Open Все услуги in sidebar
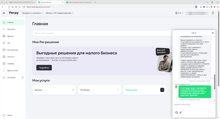The width and height of the screenshot is (220, 119). (x=13, y=29)
